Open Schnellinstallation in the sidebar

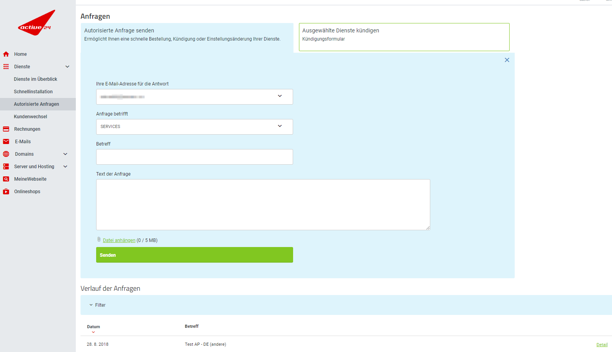pos(33,92)
